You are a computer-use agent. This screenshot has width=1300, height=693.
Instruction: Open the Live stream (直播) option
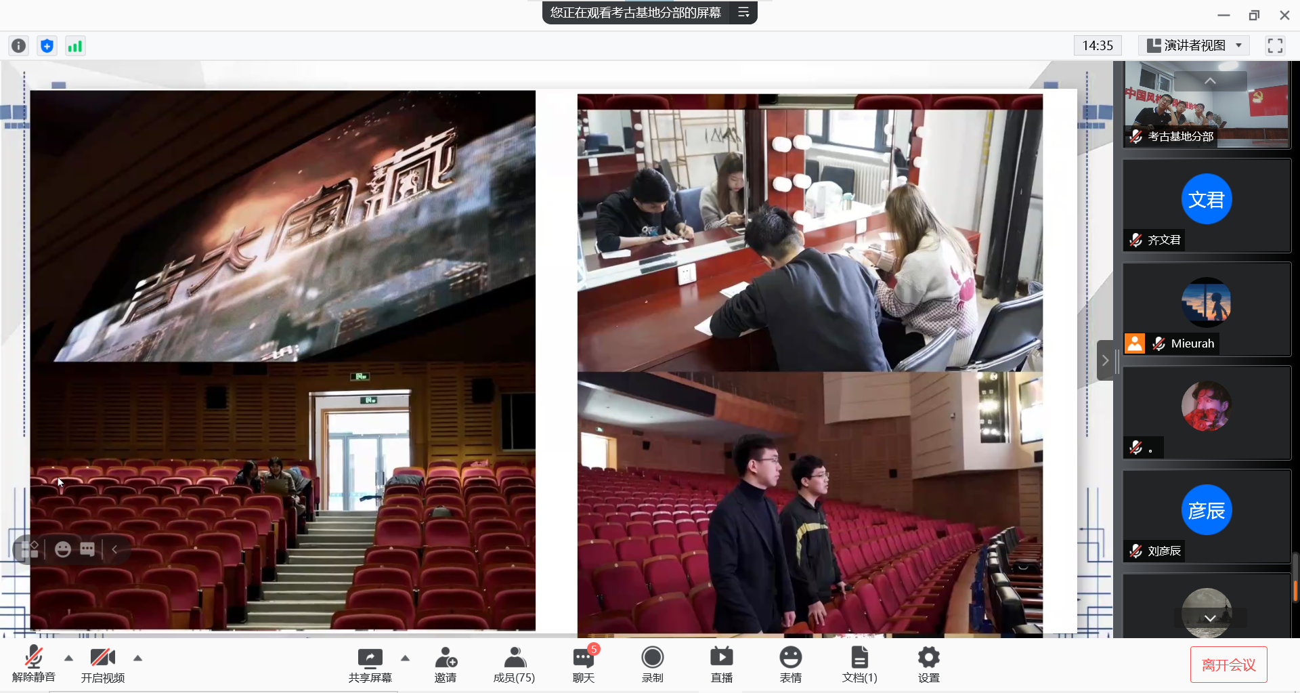point(721,664)
